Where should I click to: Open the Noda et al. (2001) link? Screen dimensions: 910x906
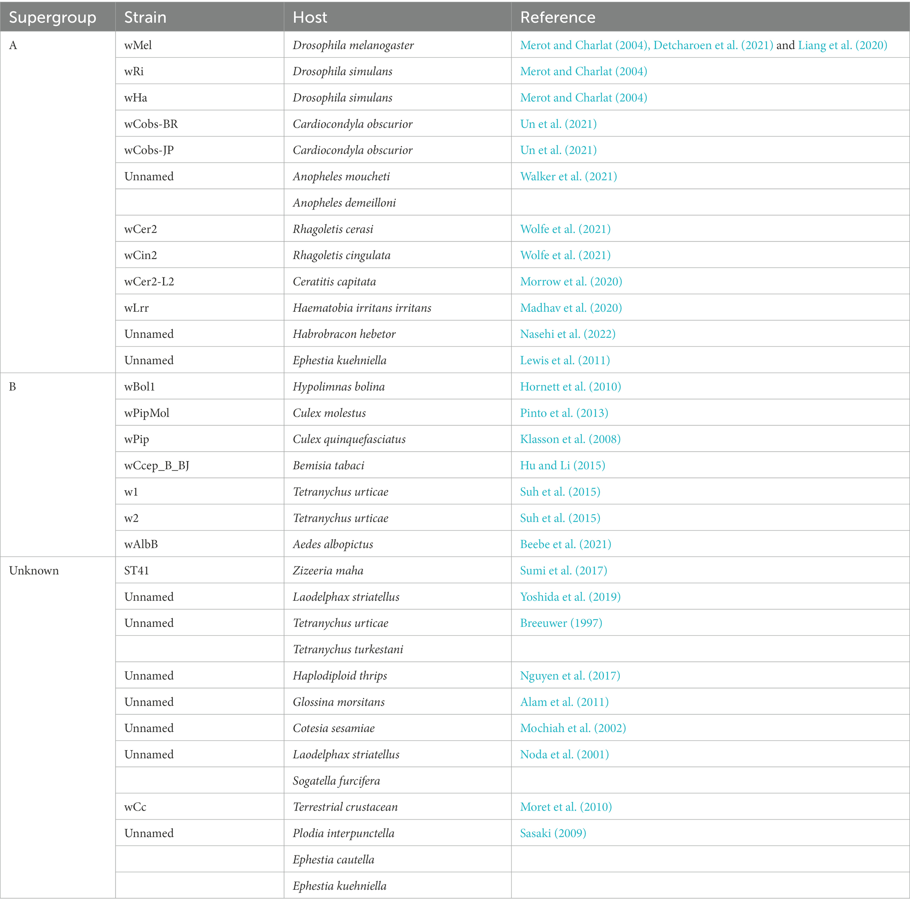pos(564,754)
